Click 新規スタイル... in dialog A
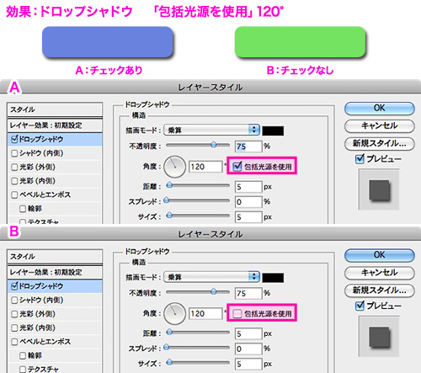Image resolution: width=421 pixels, height=373 pixels. pos(380,143)
